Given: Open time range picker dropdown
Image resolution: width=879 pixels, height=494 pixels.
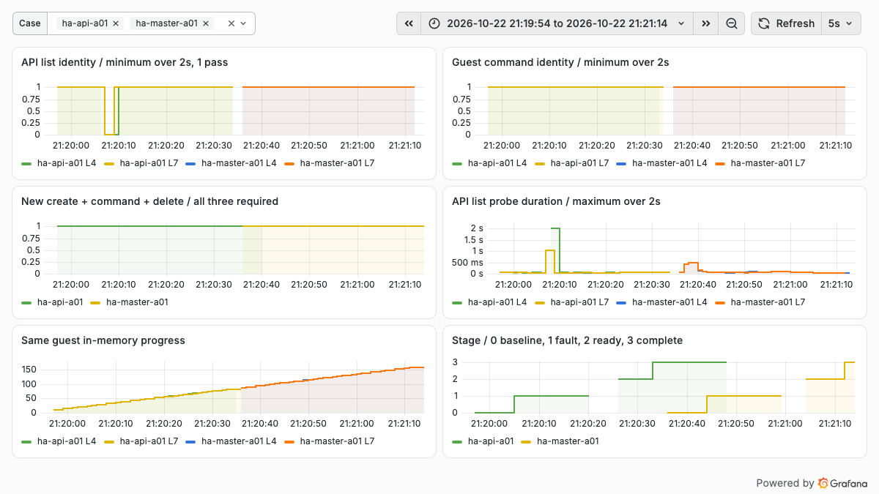Looking at the screenshot, I should coord(558,23).
